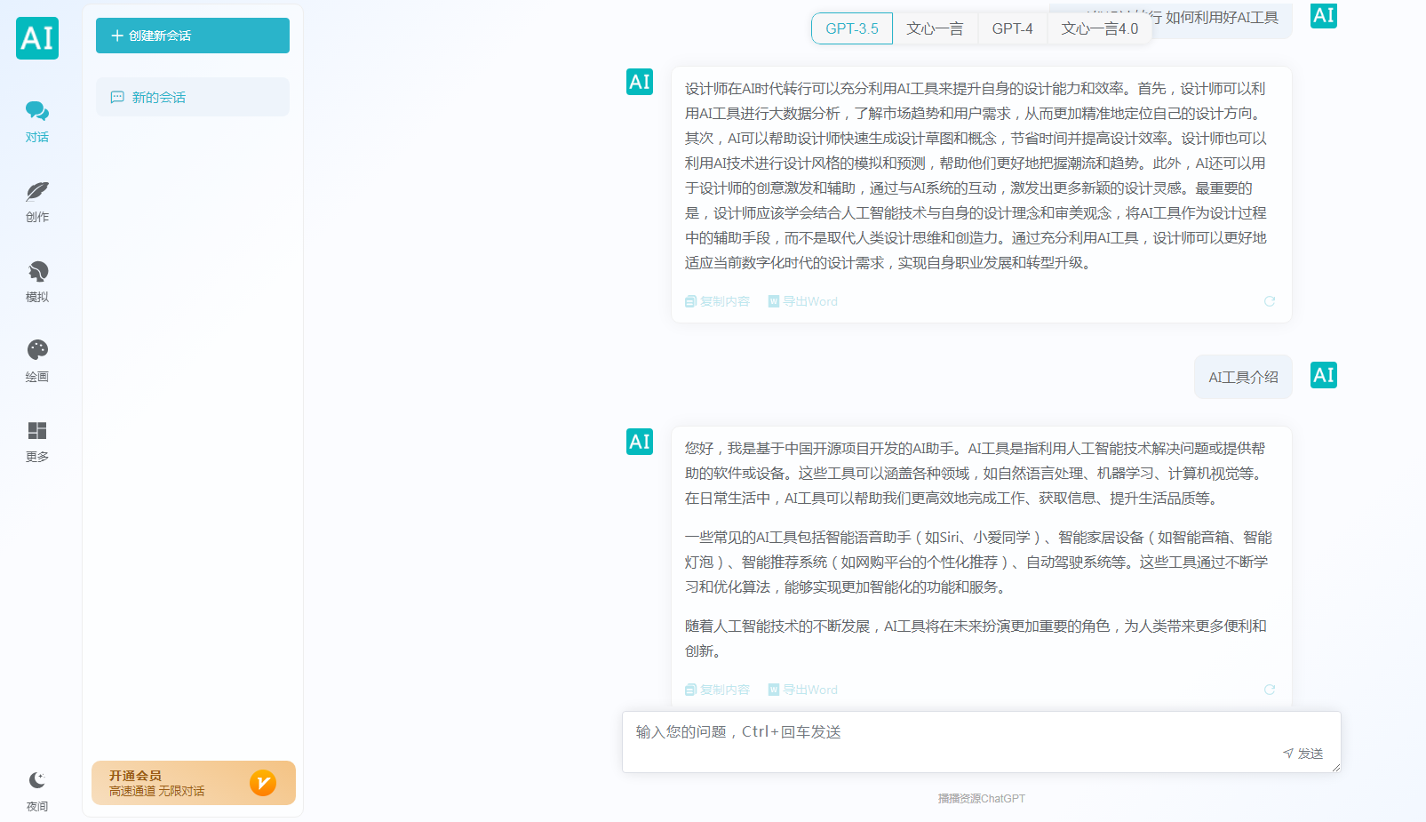Click 创建新会话 to start new chat
This screenshot has height=822, width=1426.
coord(192,36)
